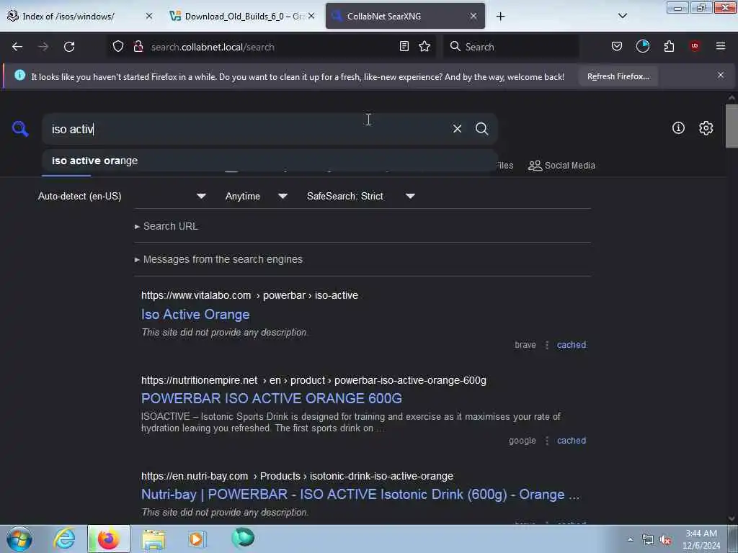Open Windows Explorer folder in taskbar
The width and height of the screenshot is (738, 553).
154,539
